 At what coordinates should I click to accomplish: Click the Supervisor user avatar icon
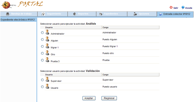coord(47,79)
